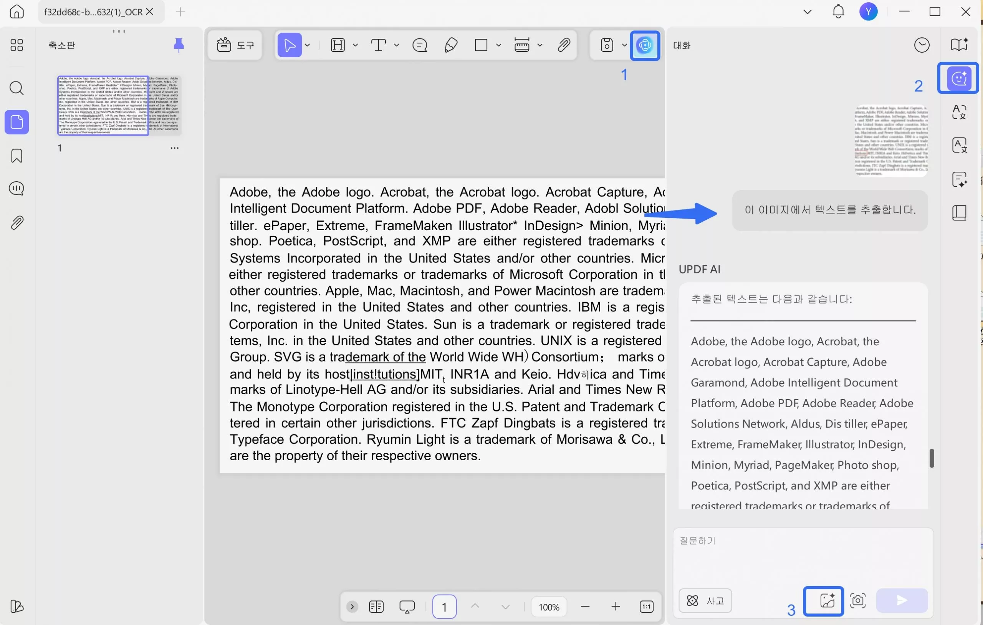
Task: Open the uploaded image thumbnail in chat
Action: (x=891, y=141)
